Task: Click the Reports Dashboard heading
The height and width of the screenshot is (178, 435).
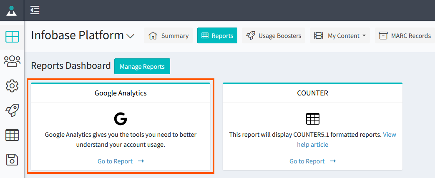Action: point(71,66)
